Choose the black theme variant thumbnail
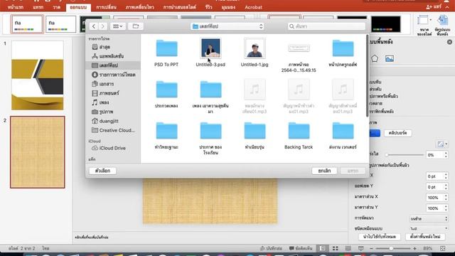Screen dimensions: 455x256 point(385,24)
